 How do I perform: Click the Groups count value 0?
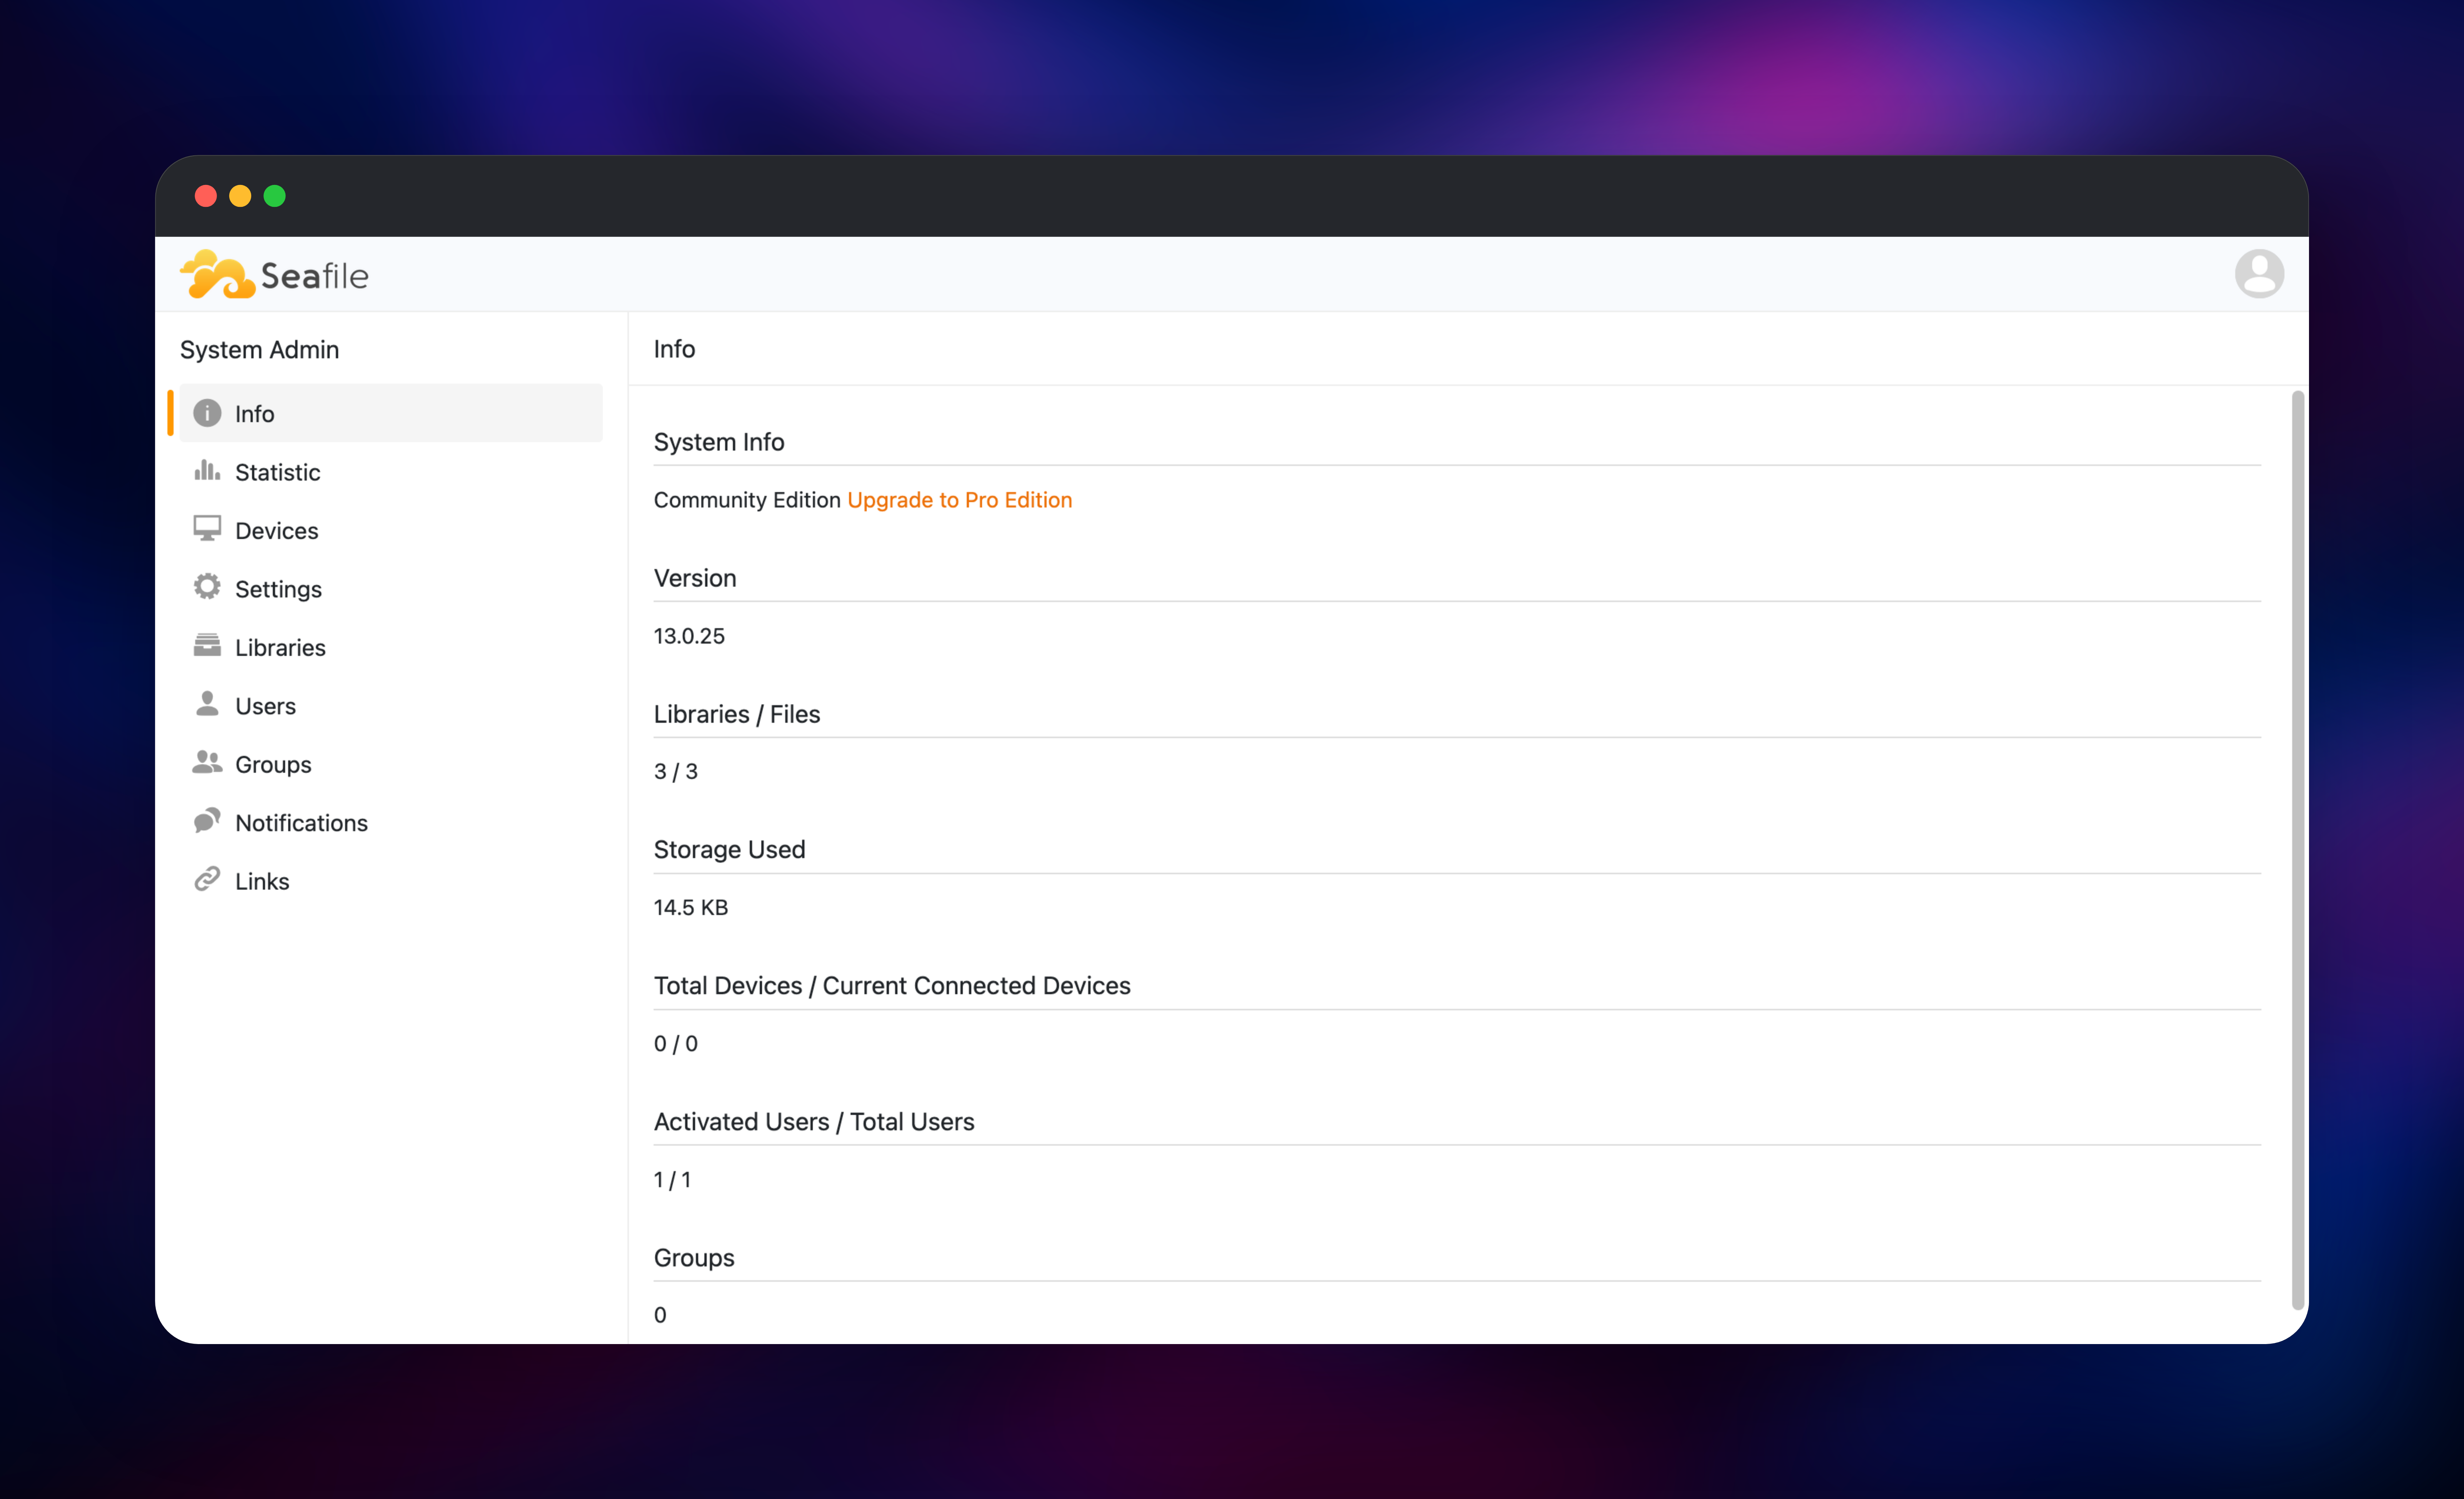660,1315
